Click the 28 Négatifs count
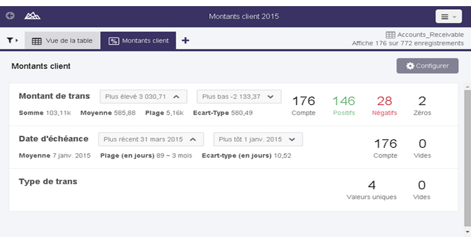Screen dimensions: 471x237 pos(384,105)
